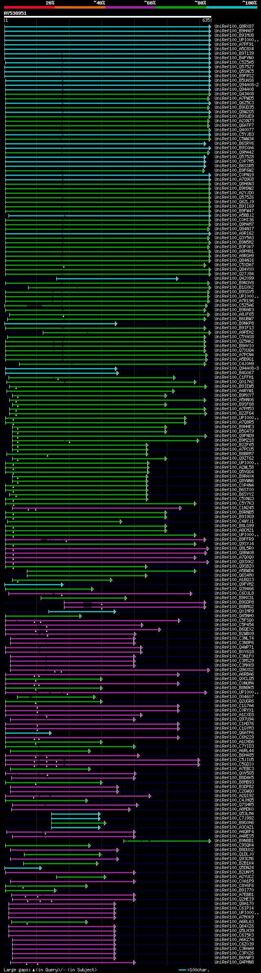Select the UniRef100_B9IMU8 label

point(234,36)
